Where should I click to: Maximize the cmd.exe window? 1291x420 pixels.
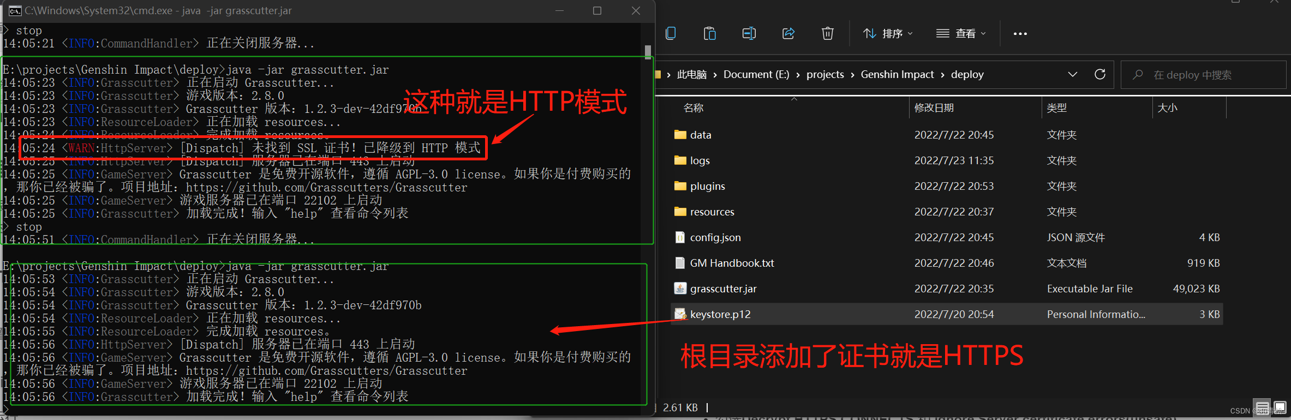[x=597, y=11]
